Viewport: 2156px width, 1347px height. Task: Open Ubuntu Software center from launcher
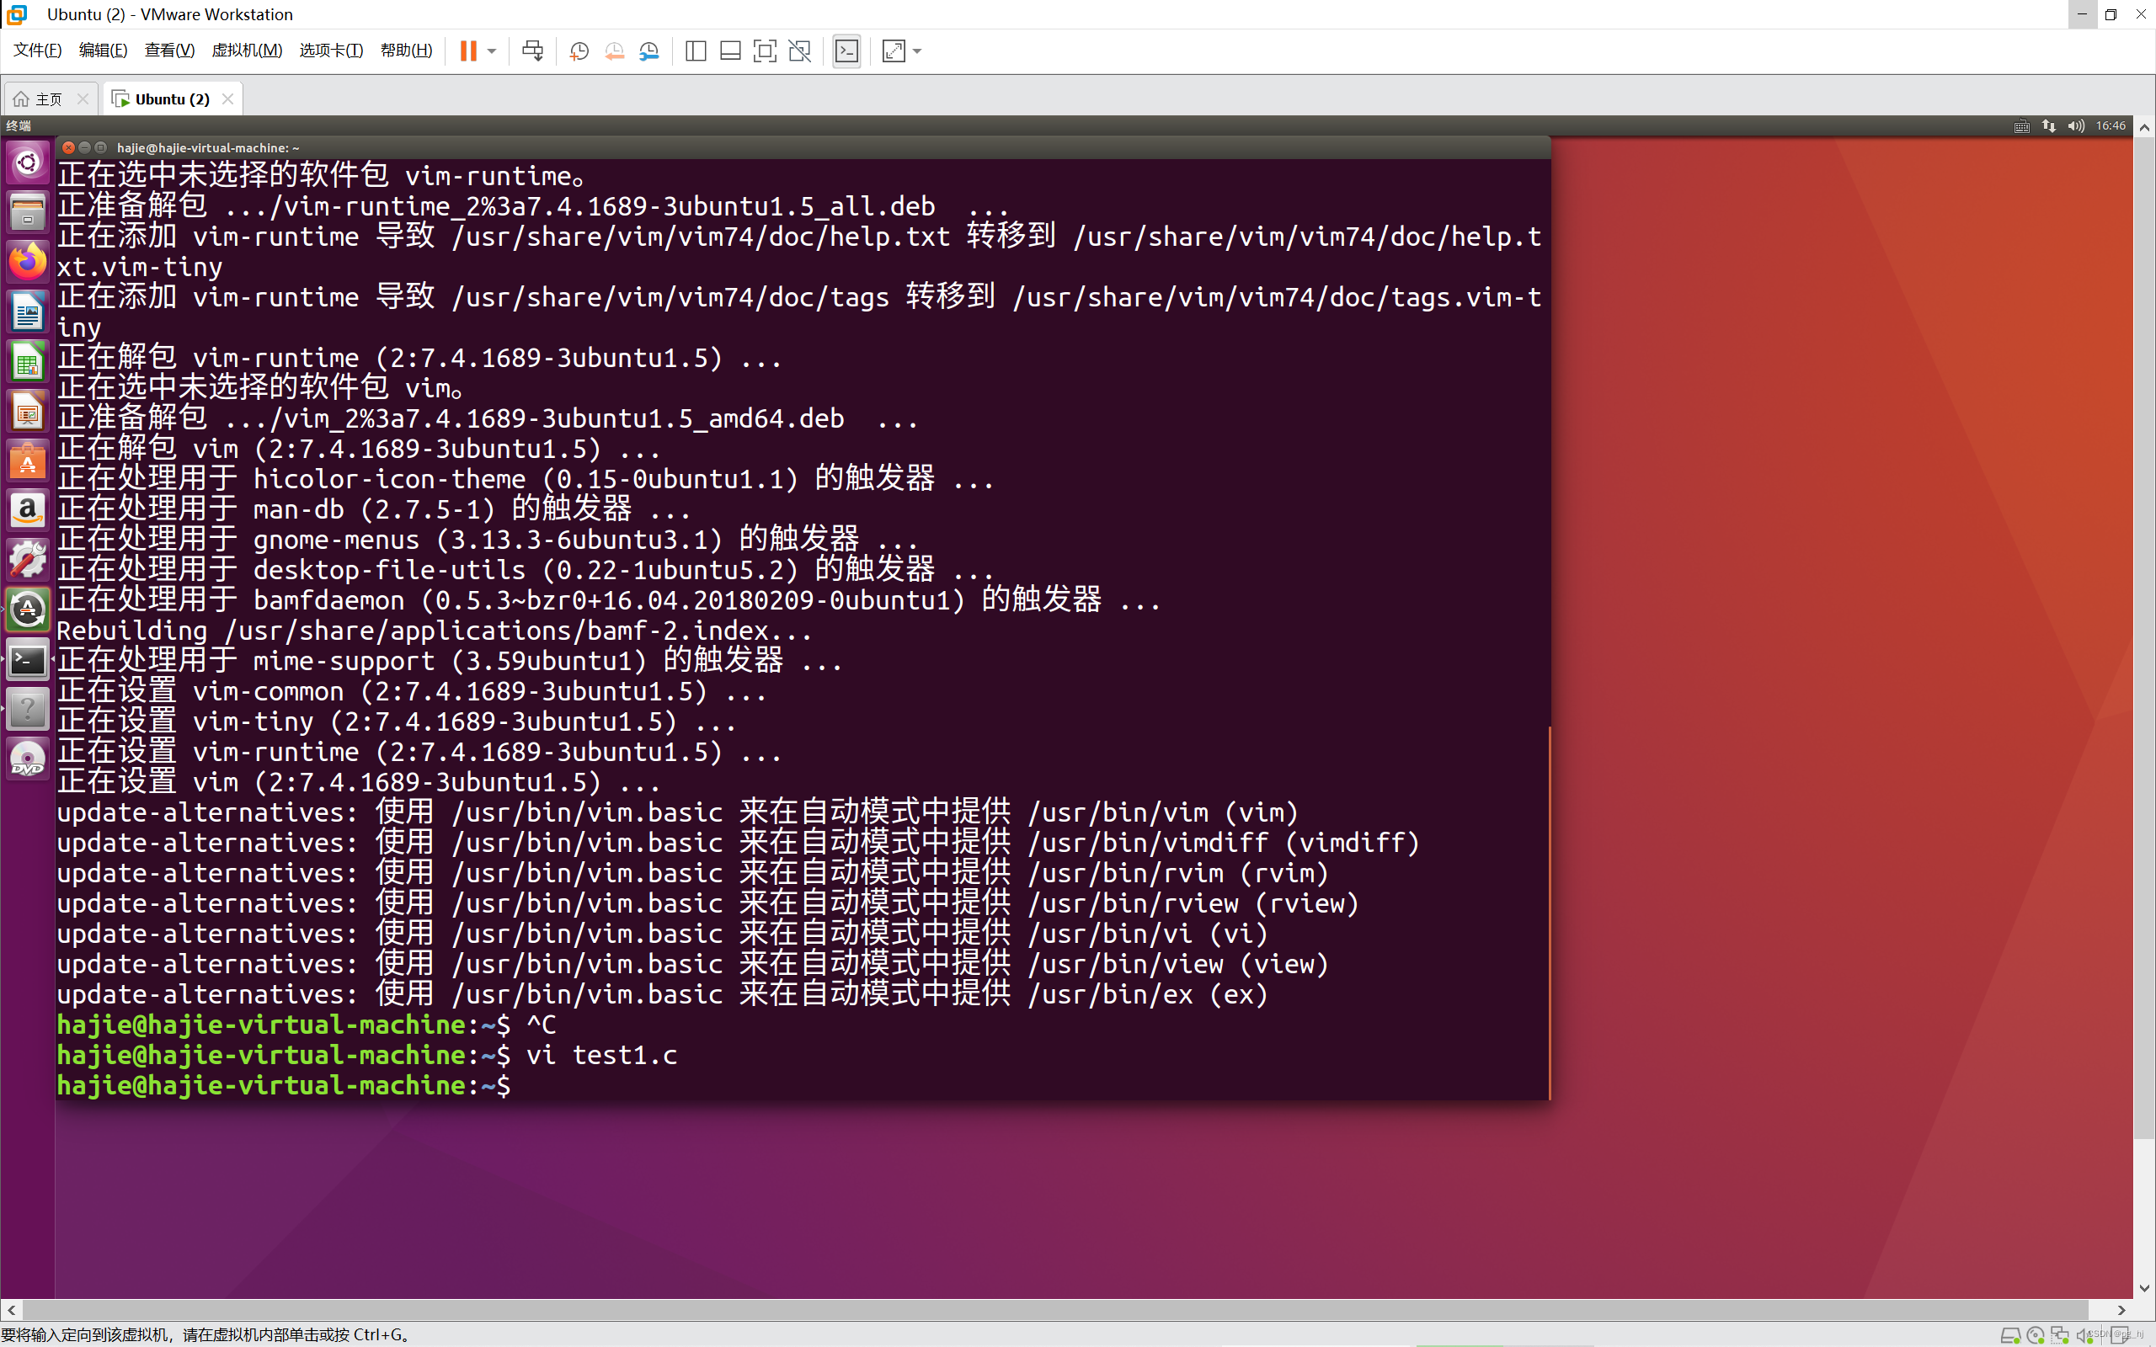28,461
